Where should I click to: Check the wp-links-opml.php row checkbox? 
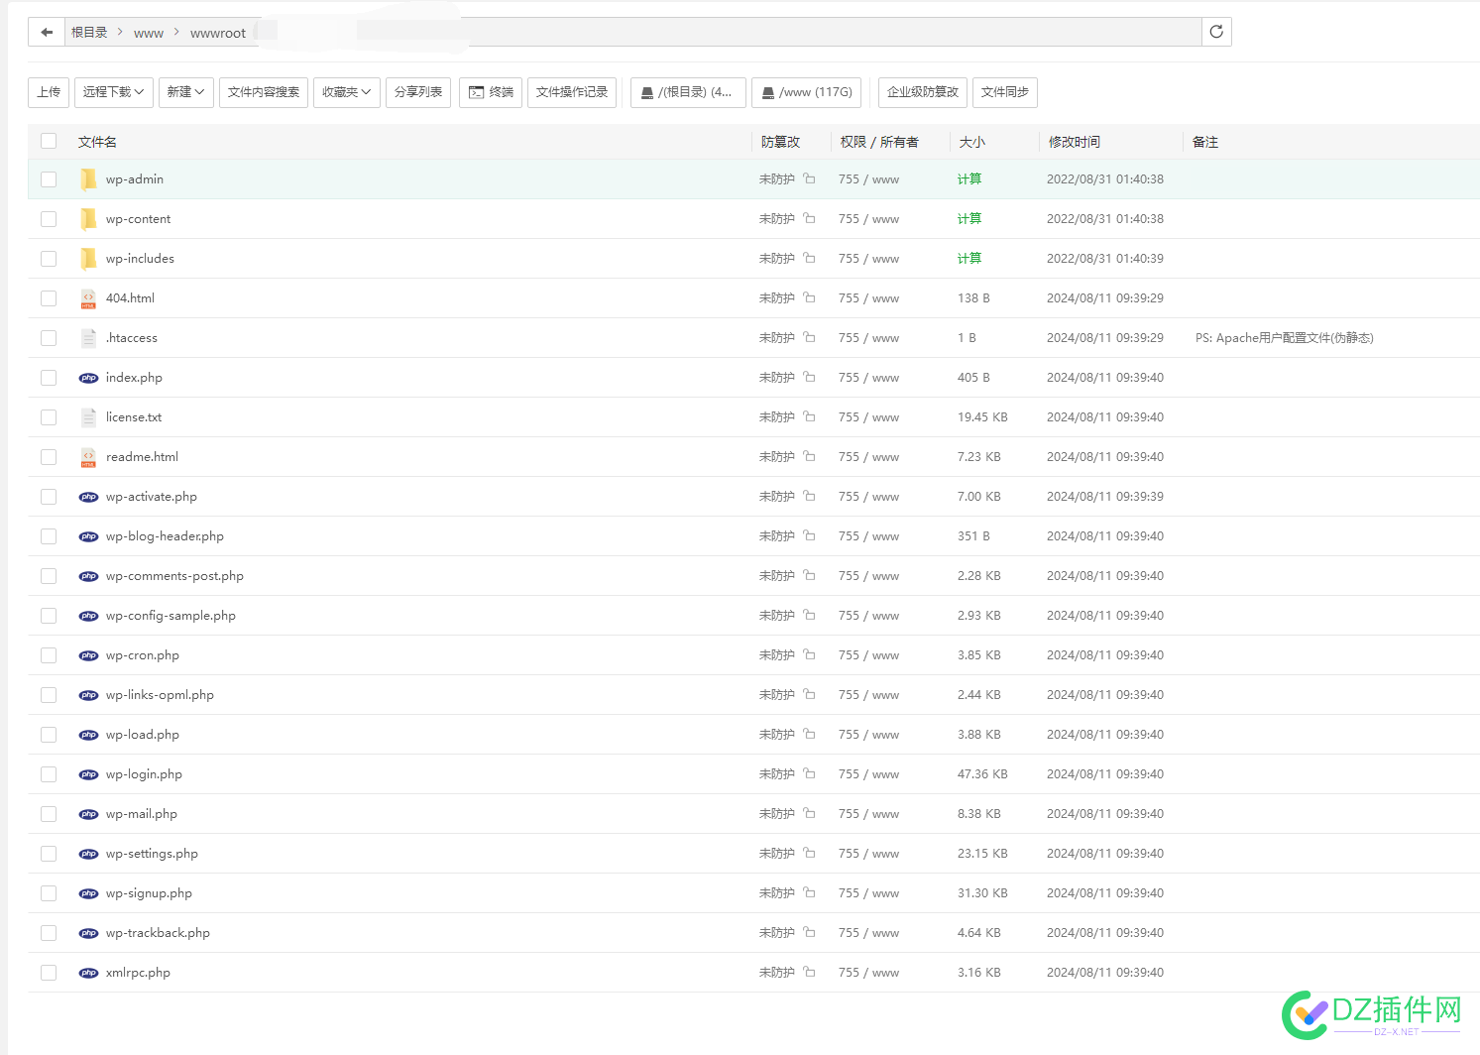tap(49, 695)
